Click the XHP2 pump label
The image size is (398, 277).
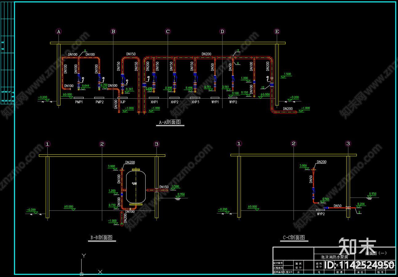click(175, 102)
